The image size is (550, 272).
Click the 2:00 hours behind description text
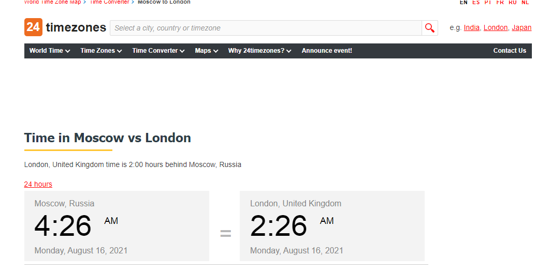[133, 164]
